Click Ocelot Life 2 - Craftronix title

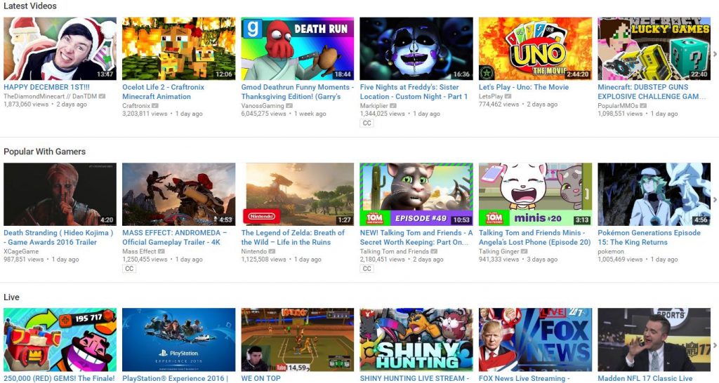click(163, 92)
